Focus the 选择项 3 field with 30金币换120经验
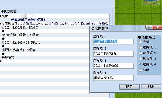This screenshot has width=162, height=98. (x=113, y=66)
